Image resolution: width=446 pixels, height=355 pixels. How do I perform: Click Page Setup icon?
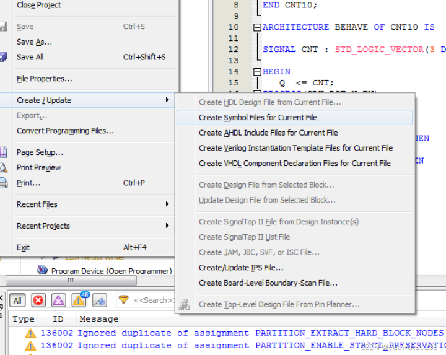[3, 152]
